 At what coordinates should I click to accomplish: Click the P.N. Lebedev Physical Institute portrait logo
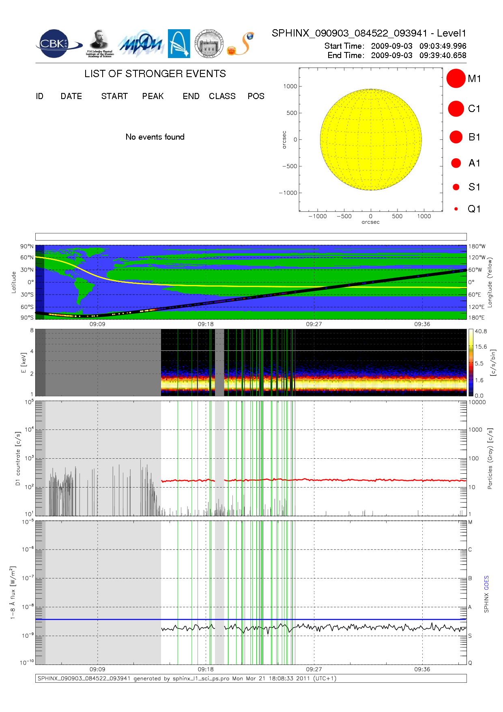(x=99, y=44)
